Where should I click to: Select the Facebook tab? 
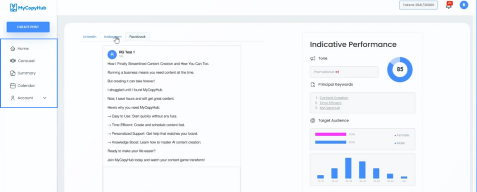tap(138, 37)
